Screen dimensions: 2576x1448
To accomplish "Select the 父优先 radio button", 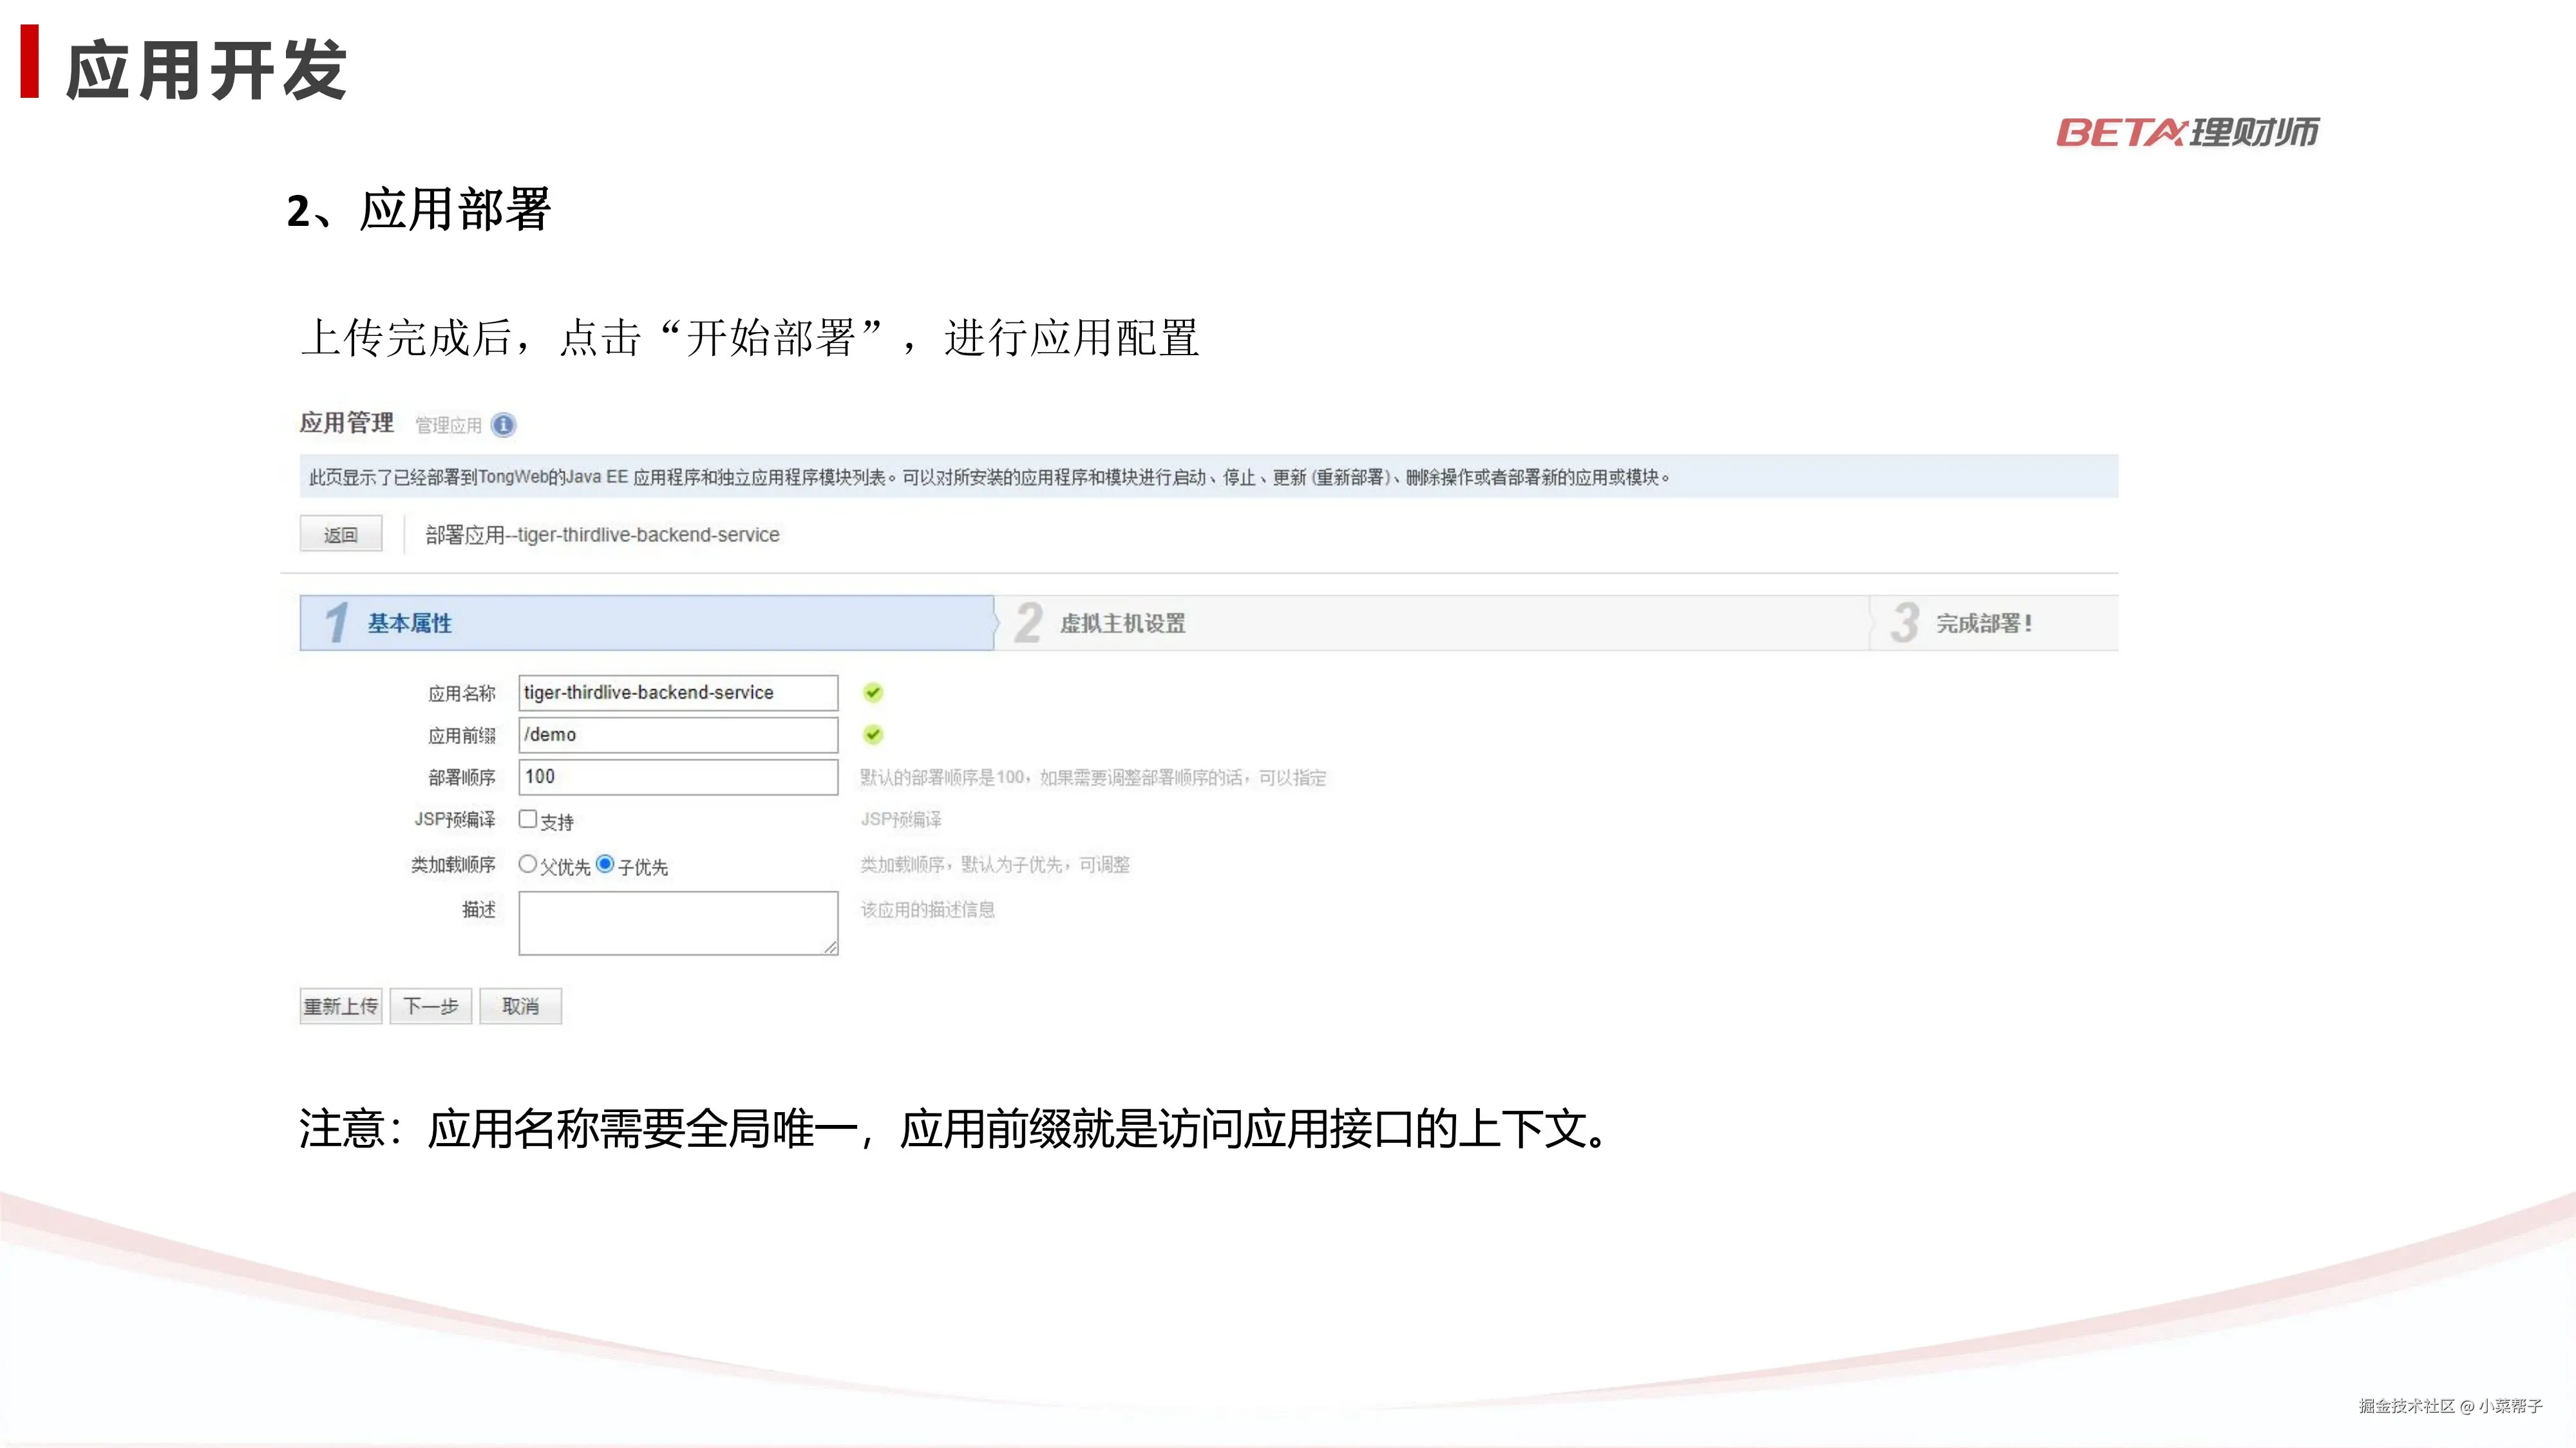I will pos(528,864).
